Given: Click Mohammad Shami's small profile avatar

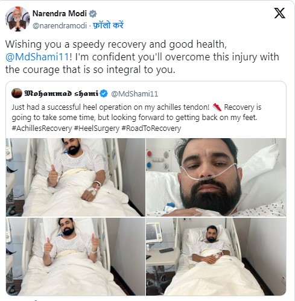Looking at the screenshot, I should tap(17, 93).
